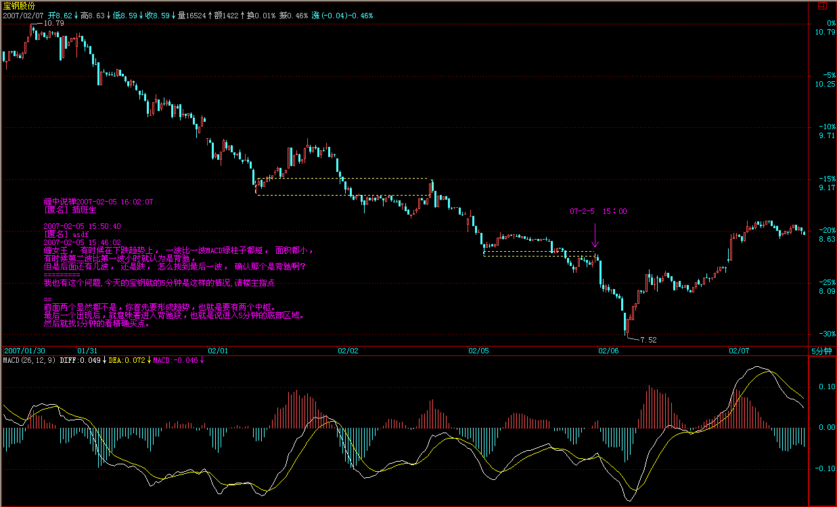
Task: Click the 02/05 date marker on time axis
Action: coord(478,351)
